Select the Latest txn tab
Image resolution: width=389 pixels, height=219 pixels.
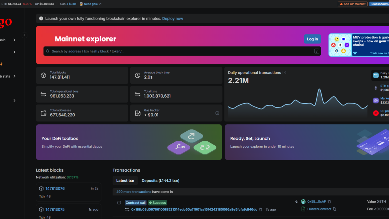point(125,181)
